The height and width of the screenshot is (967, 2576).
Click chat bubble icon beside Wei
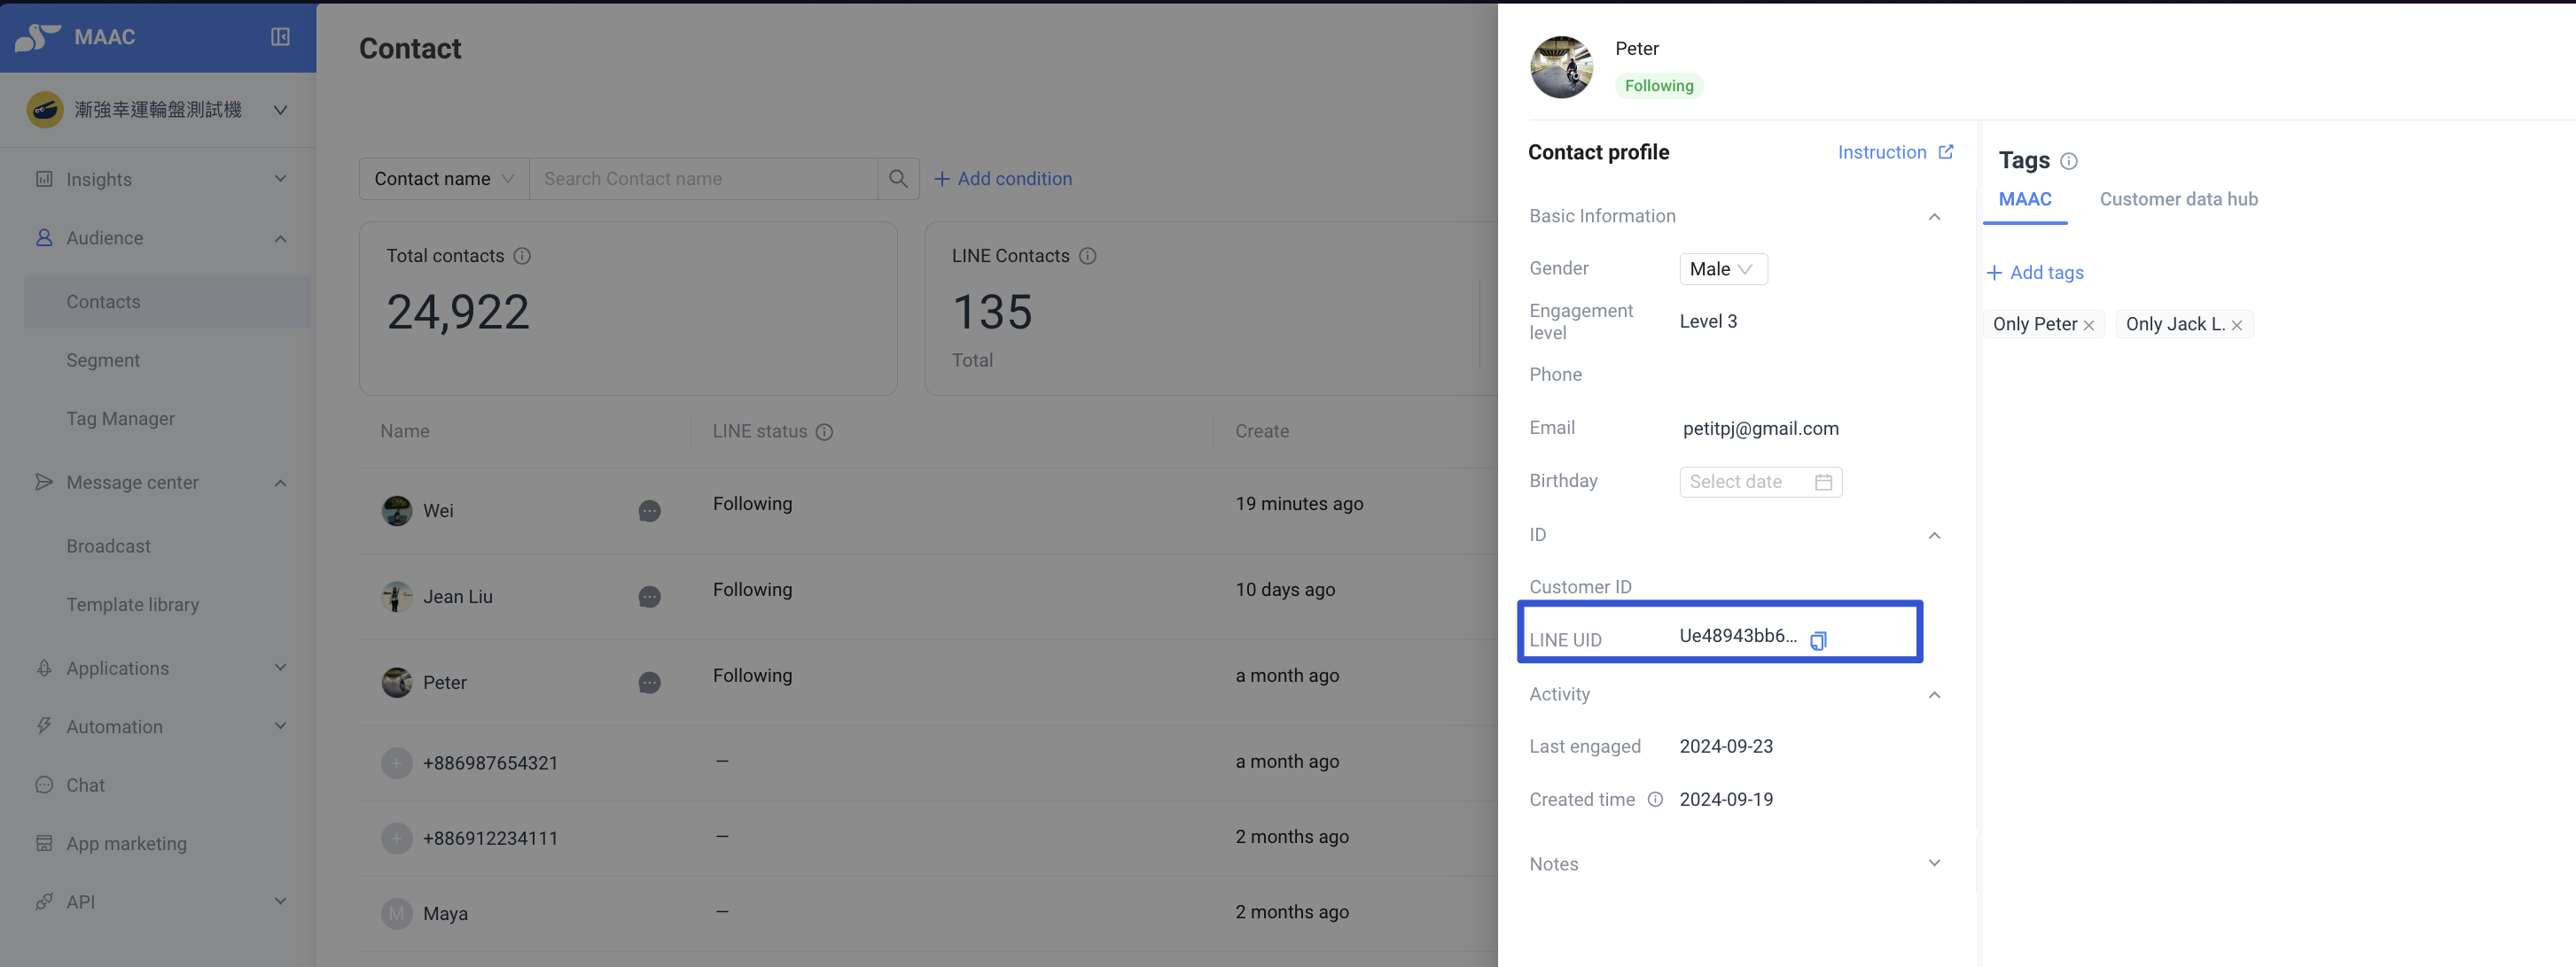(649, 510)
